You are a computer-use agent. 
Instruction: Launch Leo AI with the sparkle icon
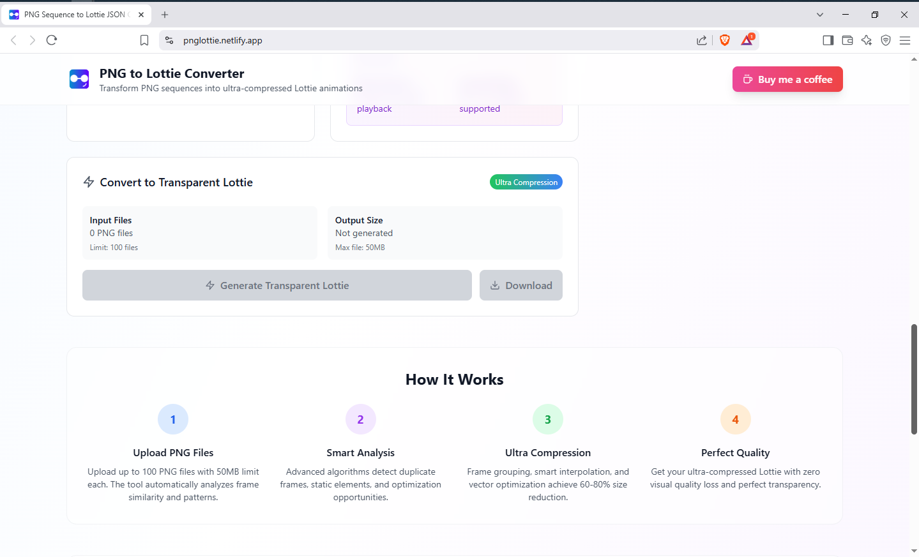(866, 40)
